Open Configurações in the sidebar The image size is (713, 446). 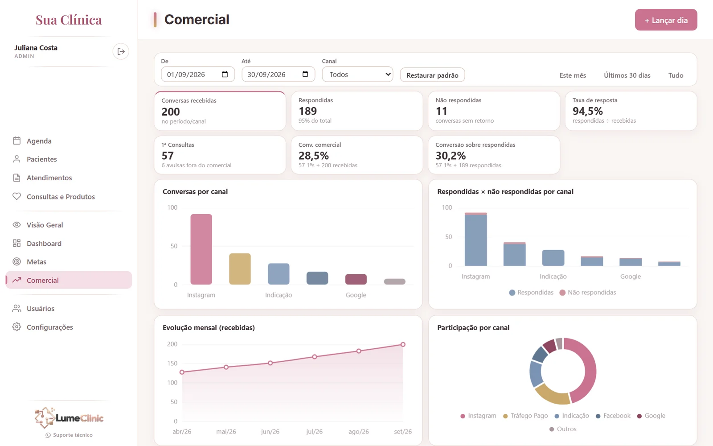(x=69, y=327)
